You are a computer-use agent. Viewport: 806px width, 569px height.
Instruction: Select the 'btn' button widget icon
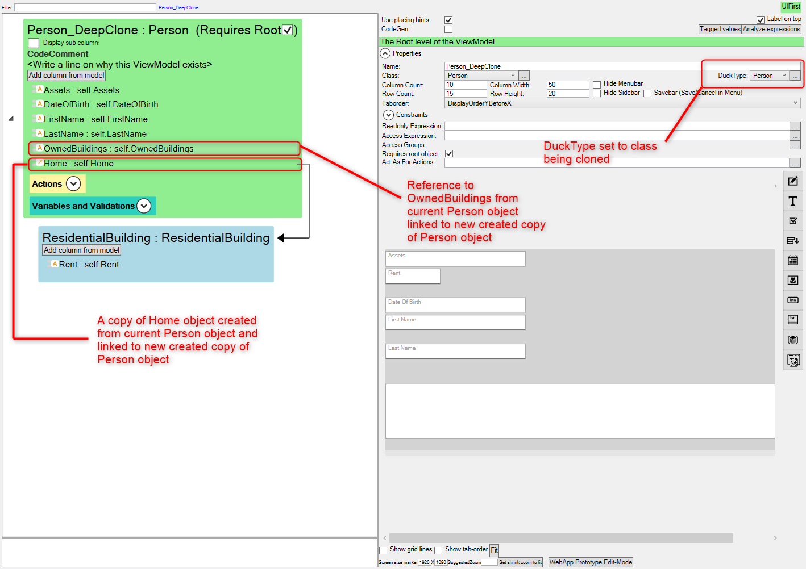(793, 300)
